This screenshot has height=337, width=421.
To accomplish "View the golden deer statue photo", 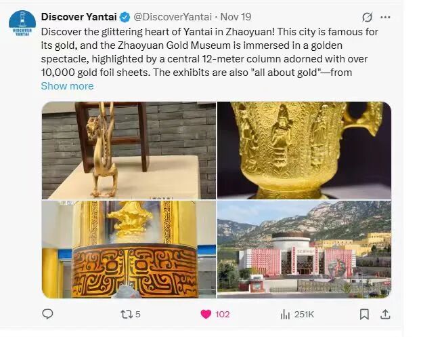I will [x=129, y=151].
